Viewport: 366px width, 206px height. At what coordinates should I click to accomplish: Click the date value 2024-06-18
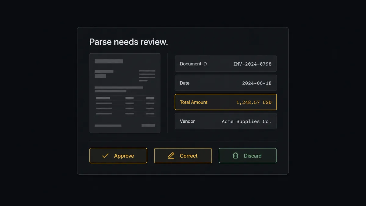tap(257, 83)
